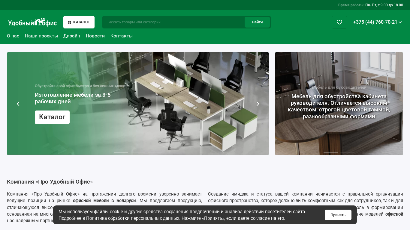Select the second indicator of the executive furniture banner
Image resolution: width=410 pixels, height=230 pixels.
347,152
